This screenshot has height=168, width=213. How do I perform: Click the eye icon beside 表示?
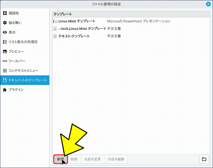(5, 32)
